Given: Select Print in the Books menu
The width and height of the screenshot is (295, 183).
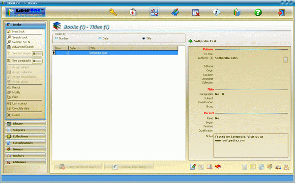Looking at the screenshot, I should click(x=15, y=97).
